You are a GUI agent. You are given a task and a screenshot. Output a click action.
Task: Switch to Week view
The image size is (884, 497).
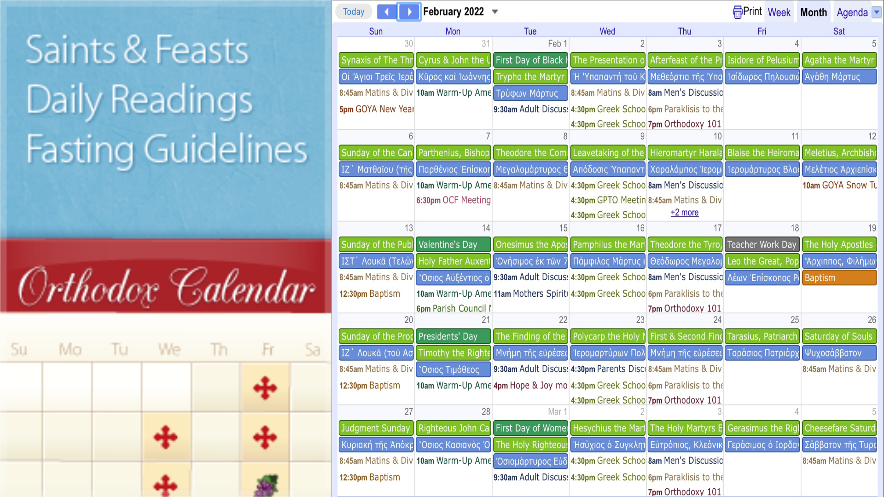coord(779,11)
